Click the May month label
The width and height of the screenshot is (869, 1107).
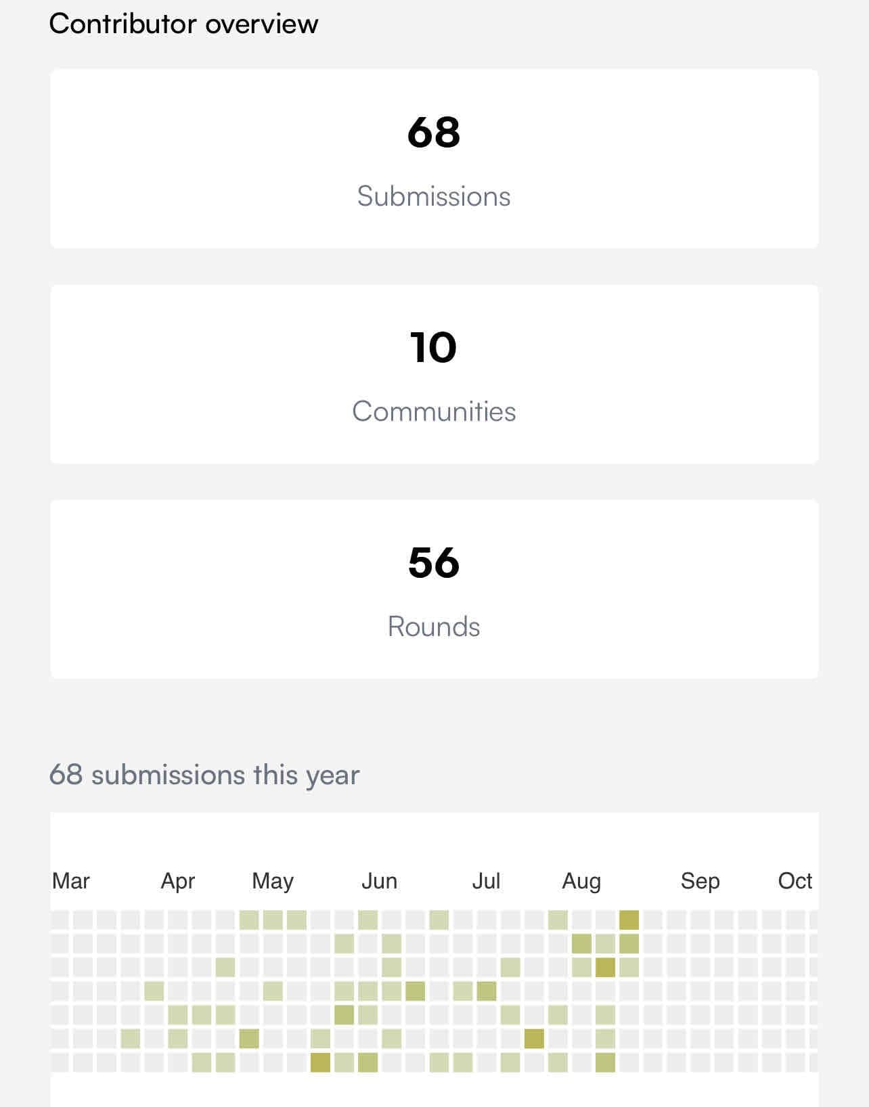pyautogui.click(x=273, y=881)
